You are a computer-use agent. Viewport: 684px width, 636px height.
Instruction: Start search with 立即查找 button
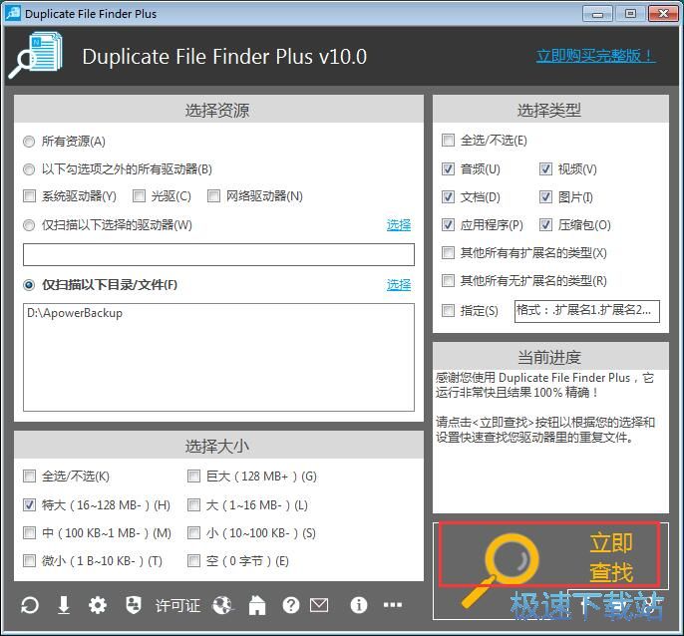click(x=550, y=557)
